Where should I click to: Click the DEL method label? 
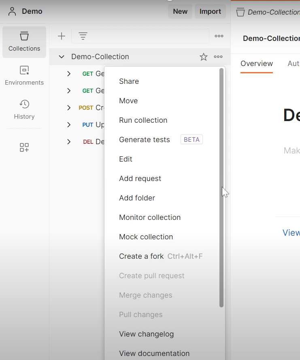[88, 142]
